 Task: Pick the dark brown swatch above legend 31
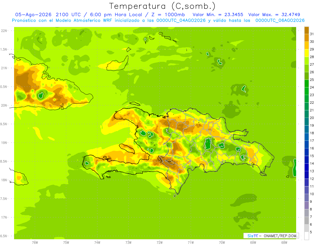click(307, 30)
